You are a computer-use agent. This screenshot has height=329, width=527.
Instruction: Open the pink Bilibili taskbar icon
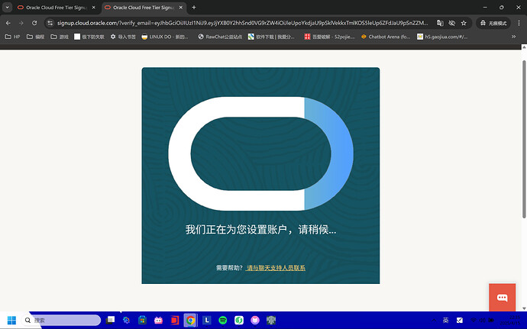coord(158,321)
